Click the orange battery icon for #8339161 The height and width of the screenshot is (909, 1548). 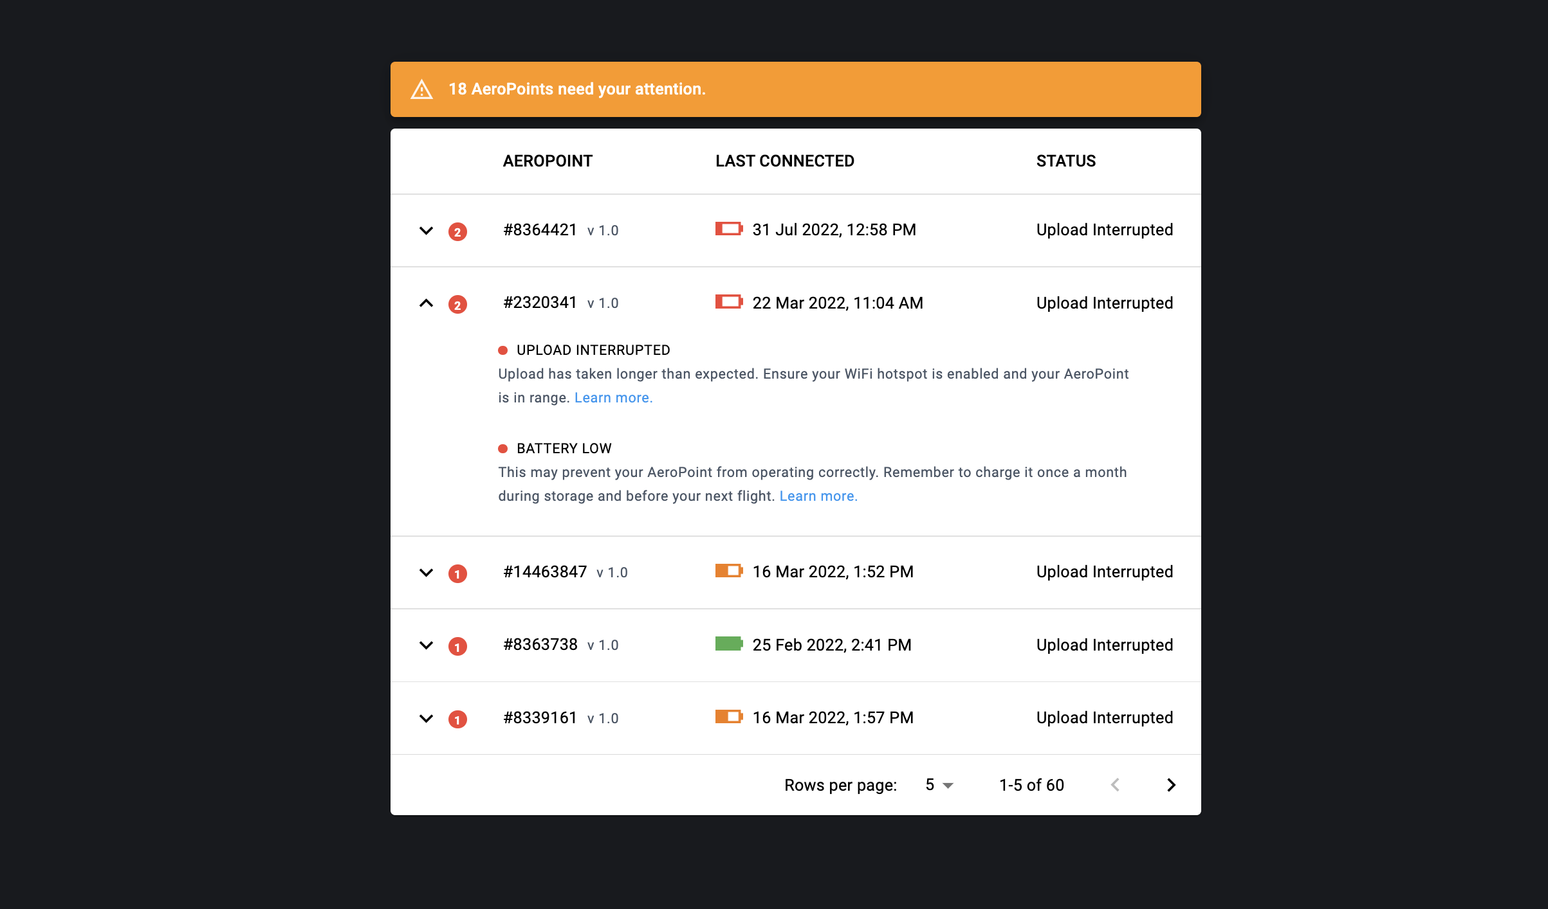(729, 717)
